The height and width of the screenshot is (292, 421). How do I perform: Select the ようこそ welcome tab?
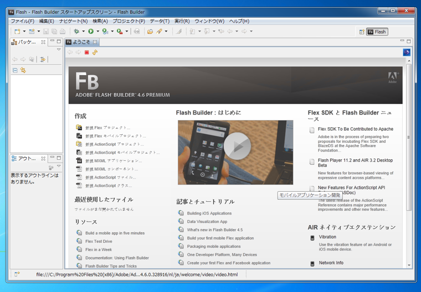[x=81, y=42]
